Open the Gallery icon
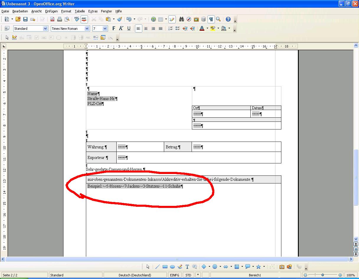The width and height of the screenshot is (359, 279). tap(196, 19)
